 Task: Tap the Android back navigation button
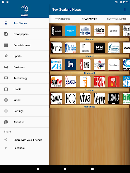[x=38, y=169]
